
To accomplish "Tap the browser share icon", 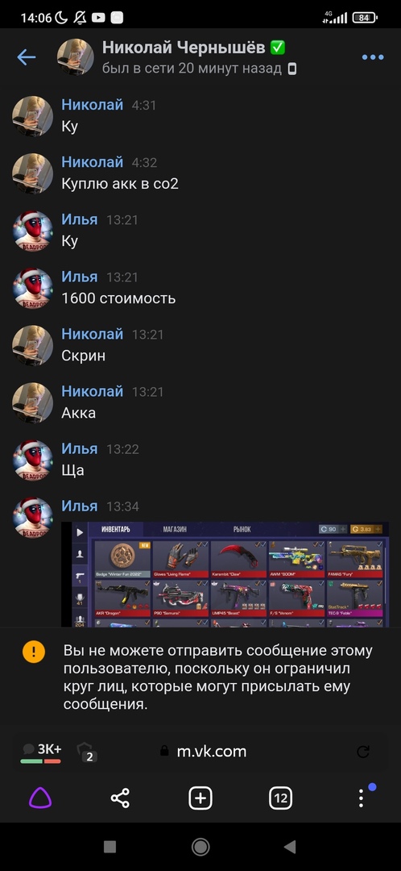I will (120, 798).
